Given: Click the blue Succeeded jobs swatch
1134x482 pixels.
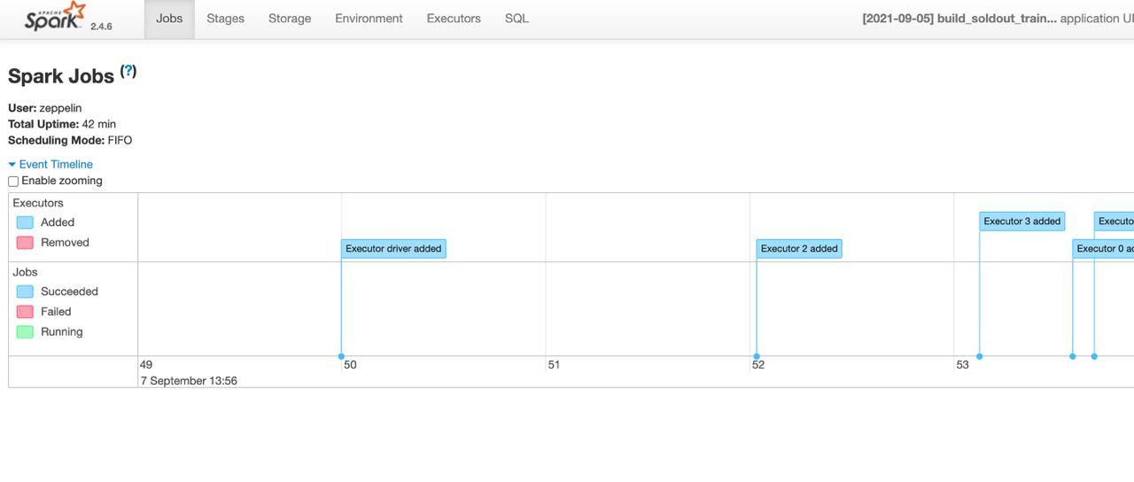Looking at the screenshot, I should click(x=25, y=292).
